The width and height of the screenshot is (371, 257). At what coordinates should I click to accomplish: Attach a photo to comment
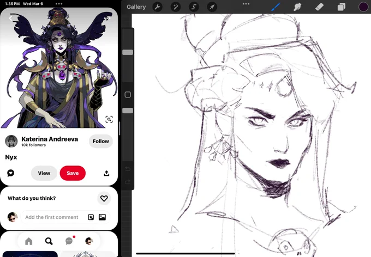pos(102,217)
